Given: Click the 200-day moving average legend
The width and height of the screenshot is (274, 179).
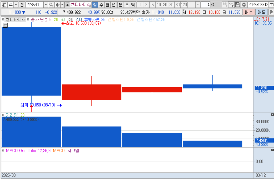Looking at the screenshot, I should click(x=79, y=19).
